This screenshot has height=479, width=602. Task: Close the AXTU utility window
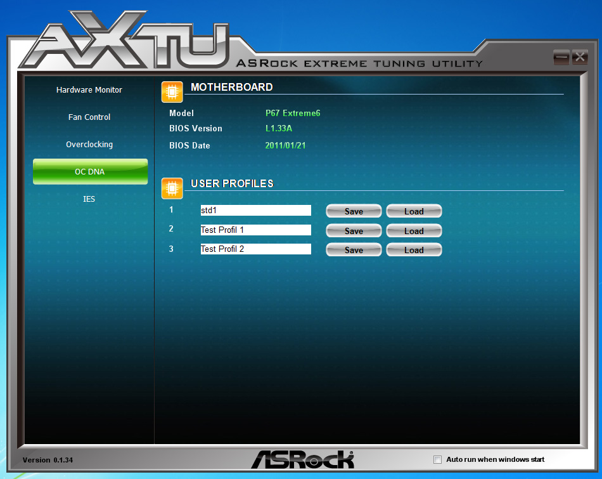click(x=580, y=57)
